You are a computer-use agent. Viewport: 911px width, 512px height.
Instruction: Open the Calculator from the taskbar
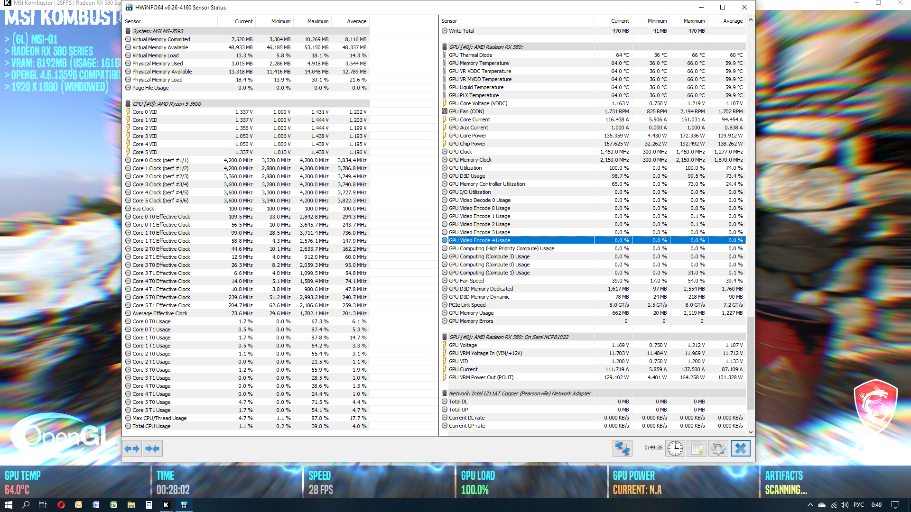tap(149, 505)
